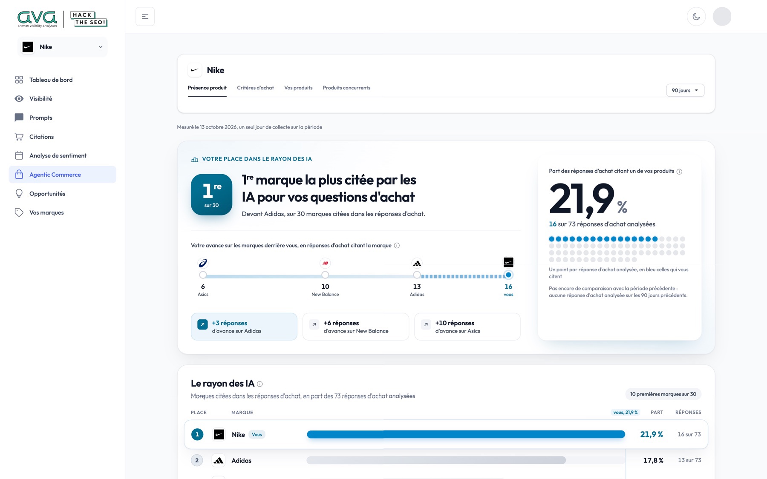Image resolution: width=767 pixels, height=479 pixels.
Task: Click info icon next to Le rayon des IA
Action: pos(260,384)
